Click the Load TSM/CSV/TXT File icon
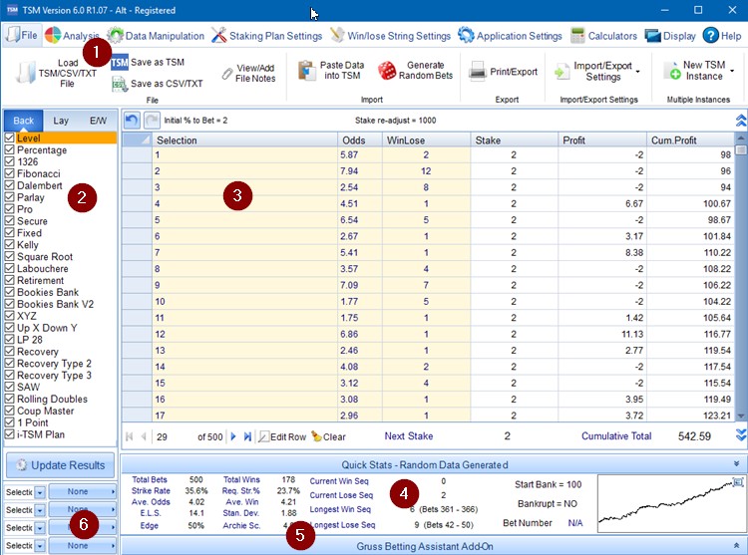Screen dimensions: 748x555 pyautogui.click(x=27, y=73)
